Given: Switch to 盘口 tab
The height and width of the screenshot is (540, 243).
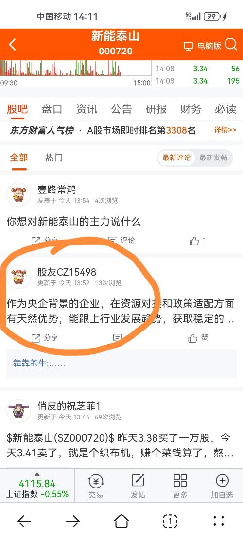Looking at the screenshot, I should (52, 109).
